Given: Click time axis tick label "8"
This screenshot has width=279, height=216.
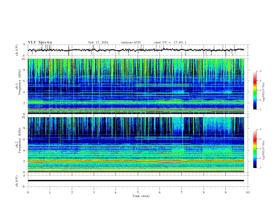Looking at the screenshot, I should [x=204, y=192].
